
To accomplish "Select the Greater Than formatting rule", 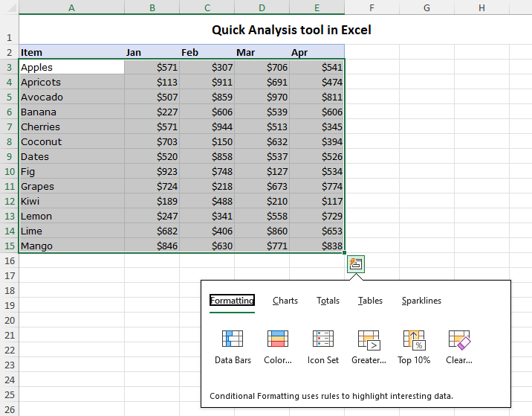I will (369, 340).
